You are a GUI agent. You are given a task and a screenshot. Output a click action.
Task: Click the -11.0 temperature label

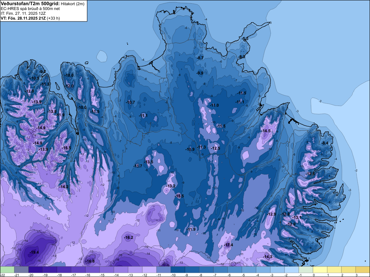(x=214, y=105)
